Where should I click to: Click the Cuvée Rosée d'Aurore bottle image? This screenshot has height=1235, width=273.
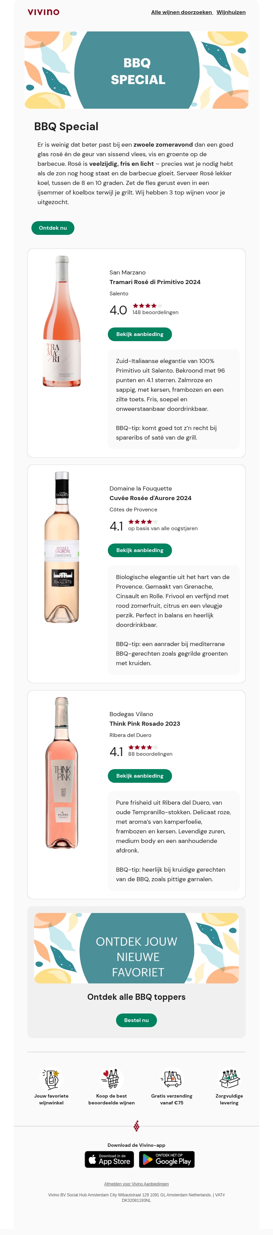tap(62, 547)
